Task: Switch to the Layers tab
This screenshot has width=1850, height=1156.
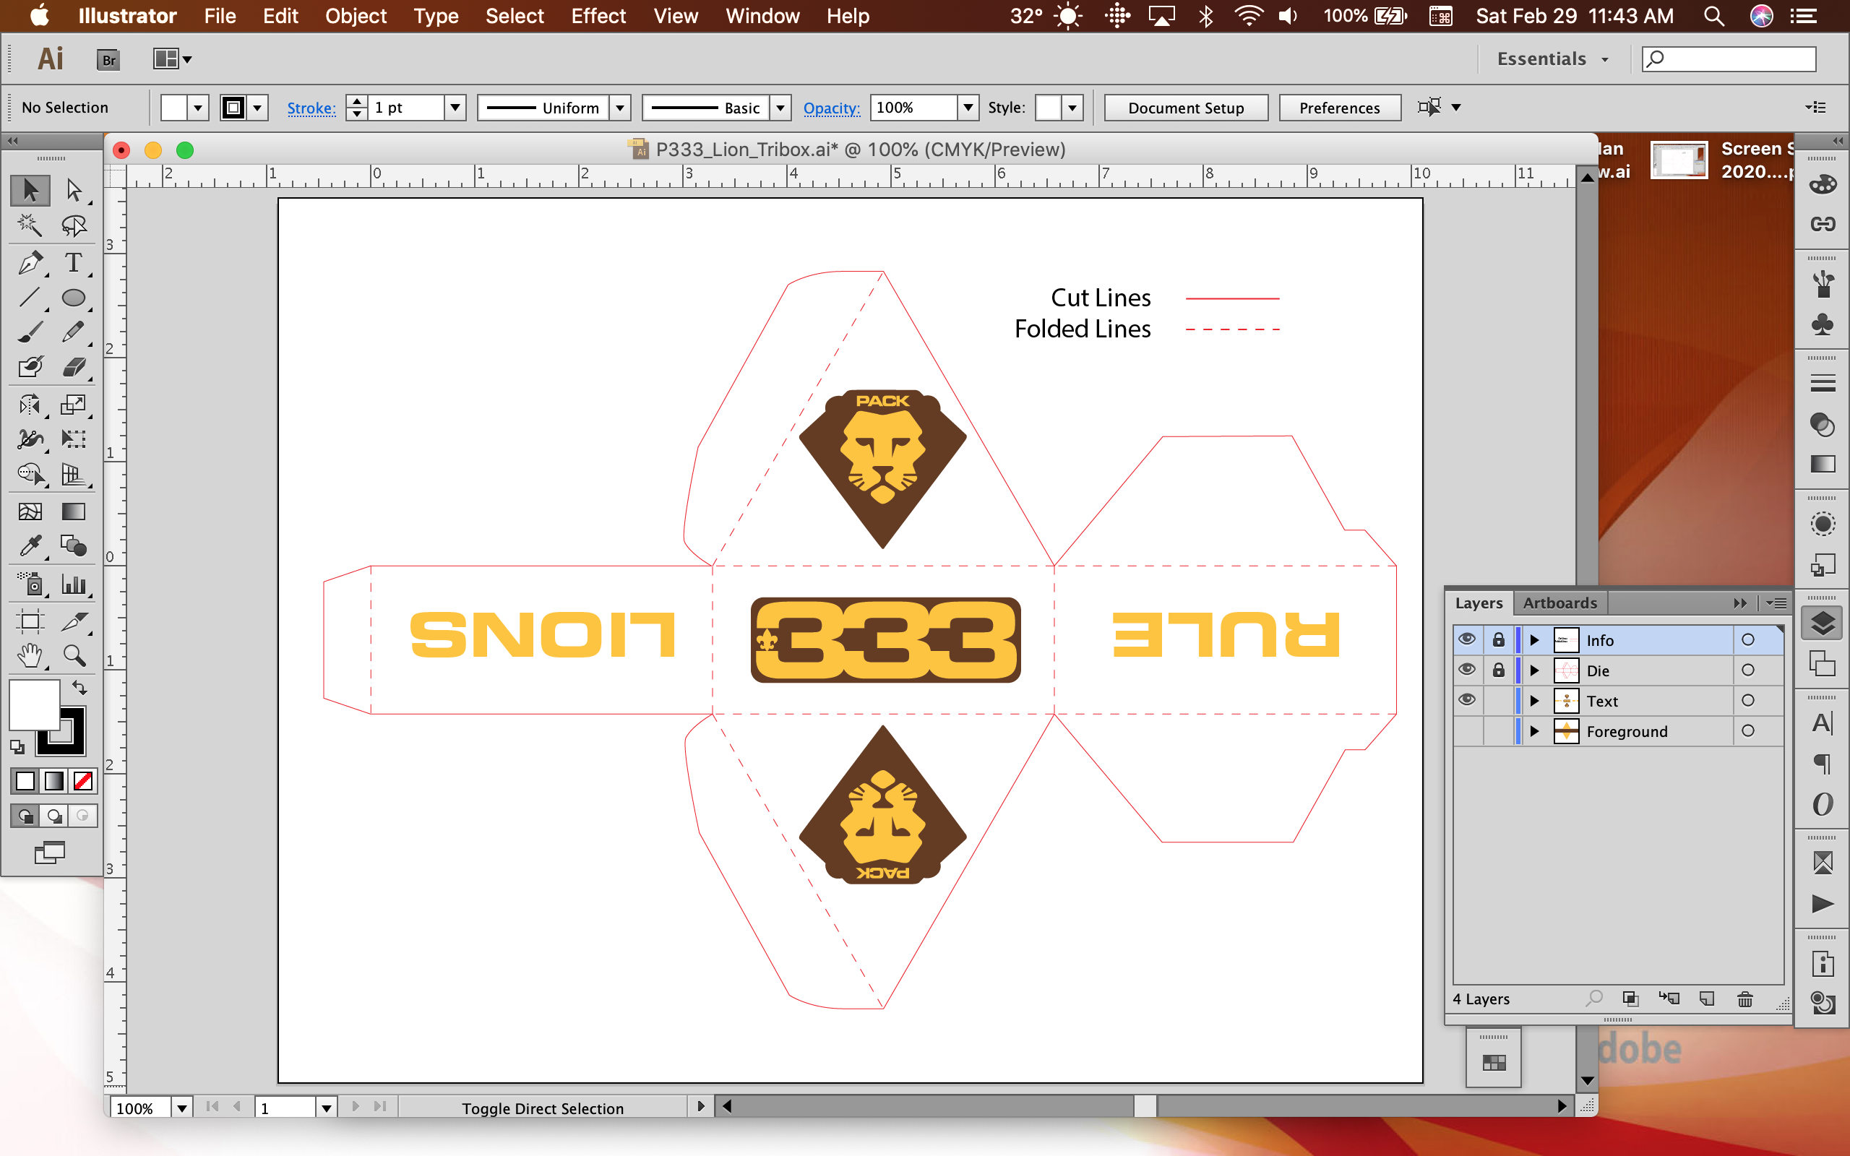Action: pos(1479,603)
